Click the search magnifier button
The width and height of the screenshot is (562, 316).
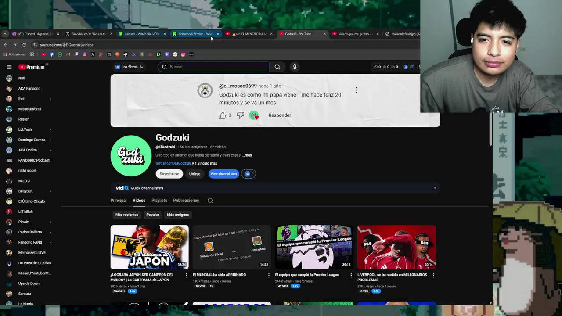tap(277, 67)
